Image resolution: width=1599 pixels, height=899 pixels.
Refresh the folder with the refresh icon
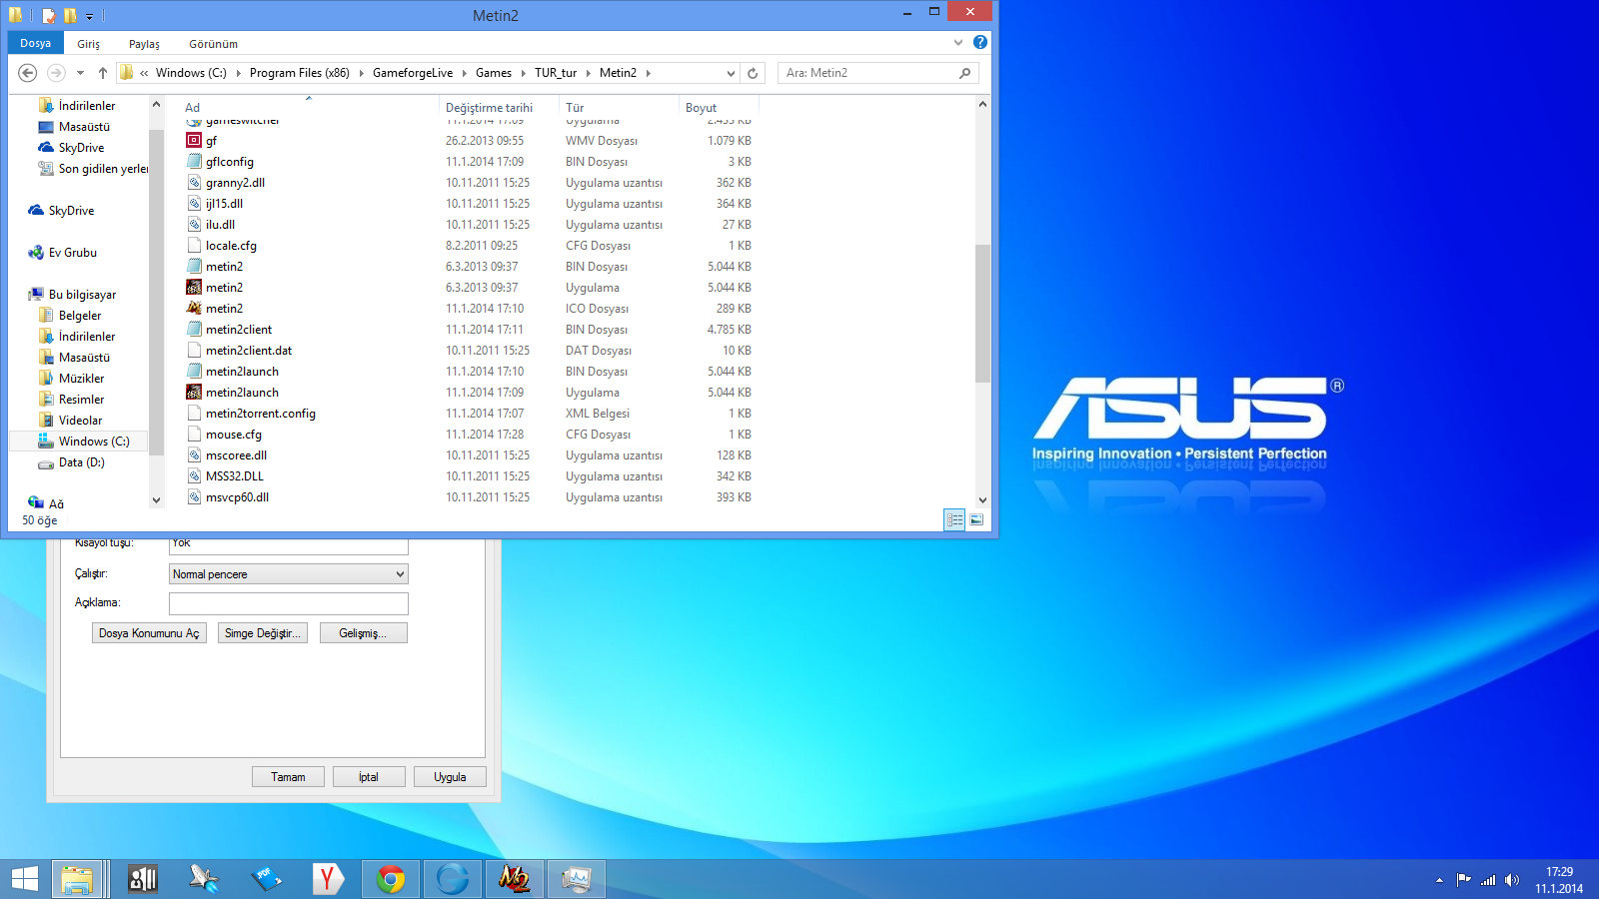tap(753, 73)
